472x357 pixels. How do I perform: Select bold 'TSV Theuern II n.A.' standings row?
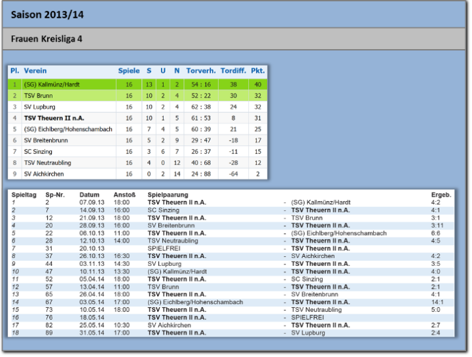tap(137, 118)
